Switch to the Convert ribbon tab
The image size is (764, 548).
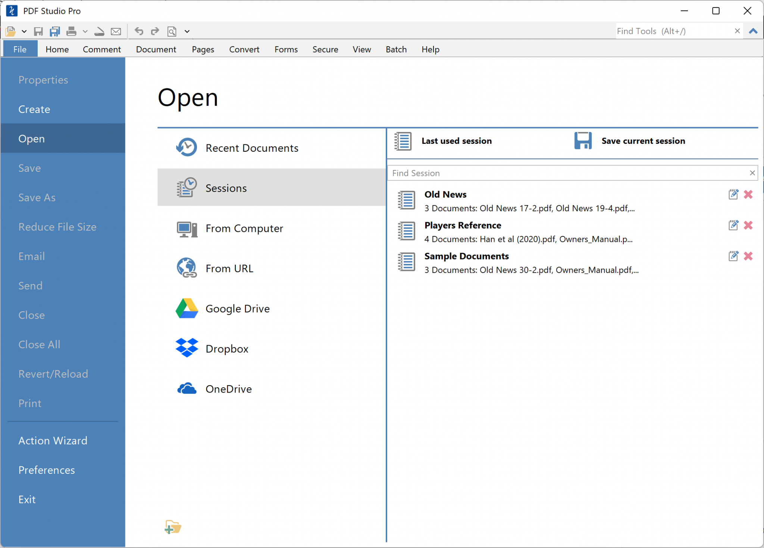coord(244,49)
